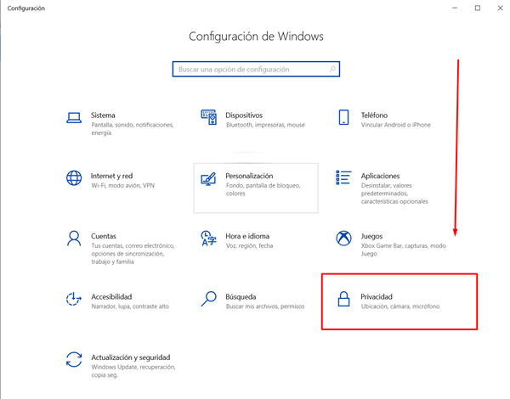Click 'Fondo, pantalla de bloqueo, colores' text
The width and height of the screenshot is (510, 399).
tap(263, 189)
